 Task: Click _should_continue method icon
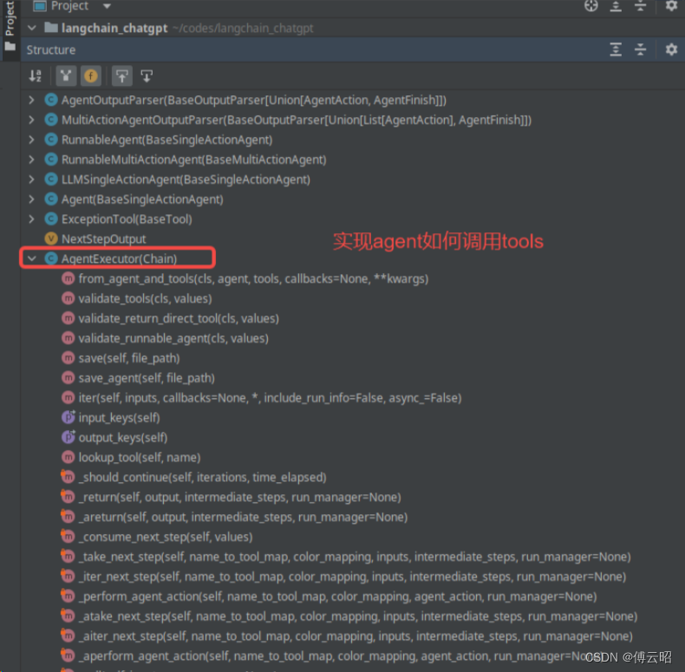pyautogui.click(x=68, y=477)
